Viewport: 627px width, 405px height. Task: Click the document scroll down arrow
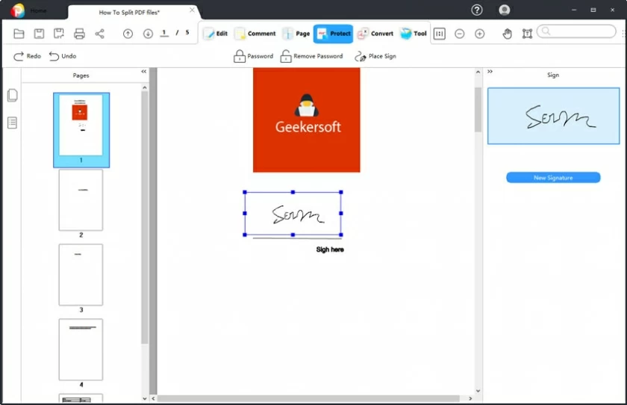click(x=478, y=391)
